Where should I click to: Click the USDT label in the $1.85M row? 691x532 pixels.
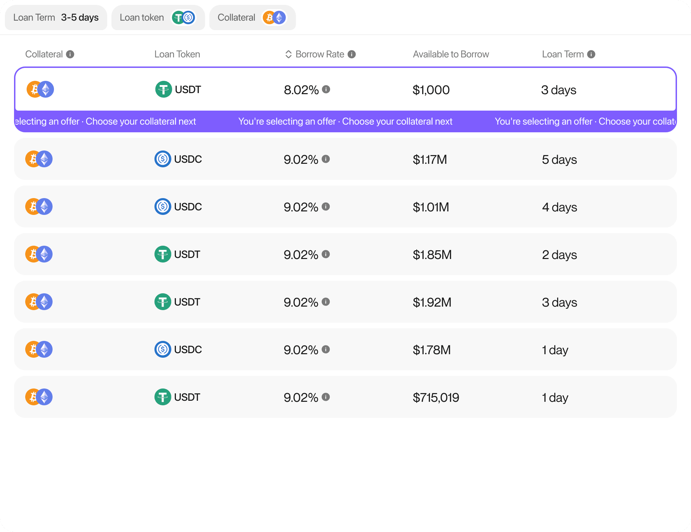tap(187, 254)
